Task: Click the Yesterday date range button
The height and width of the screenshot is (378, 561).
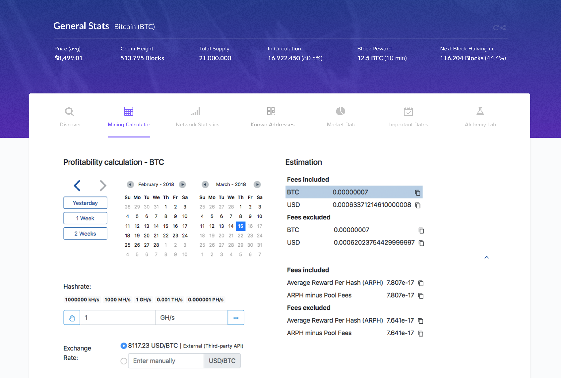Action: point(85,203)
